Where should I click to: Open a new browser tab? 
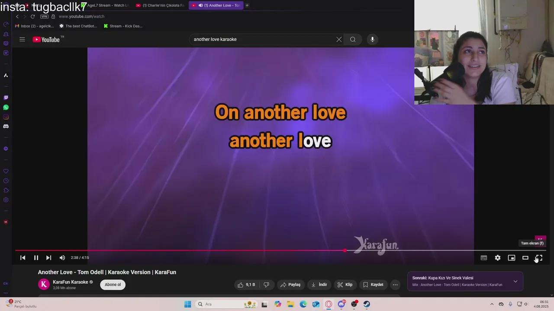point(247,5)
